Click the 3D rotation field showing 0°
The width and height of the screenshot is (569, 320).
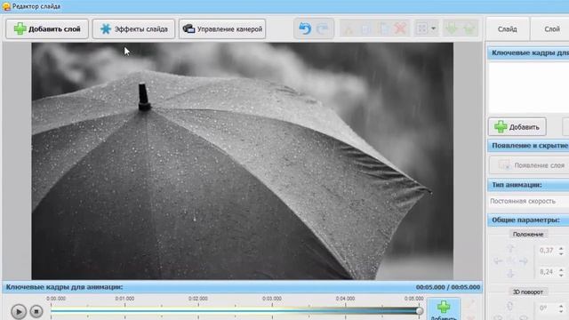[x=546, y=308]
